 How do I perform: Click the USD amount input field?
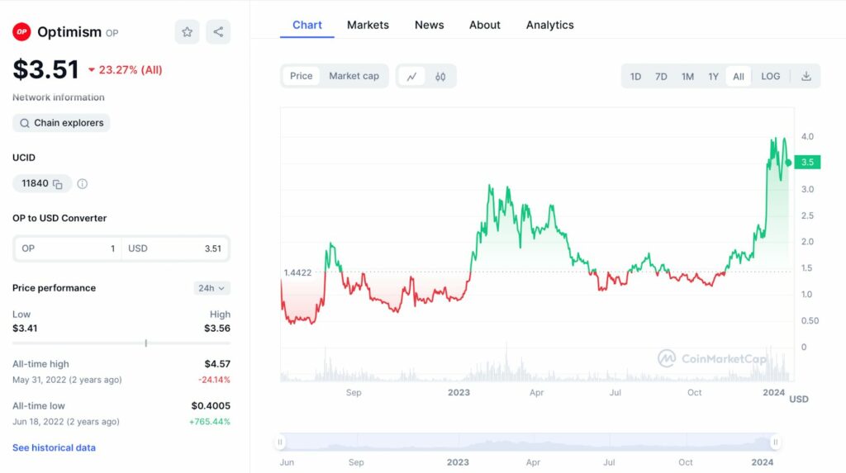pos(175,248)
